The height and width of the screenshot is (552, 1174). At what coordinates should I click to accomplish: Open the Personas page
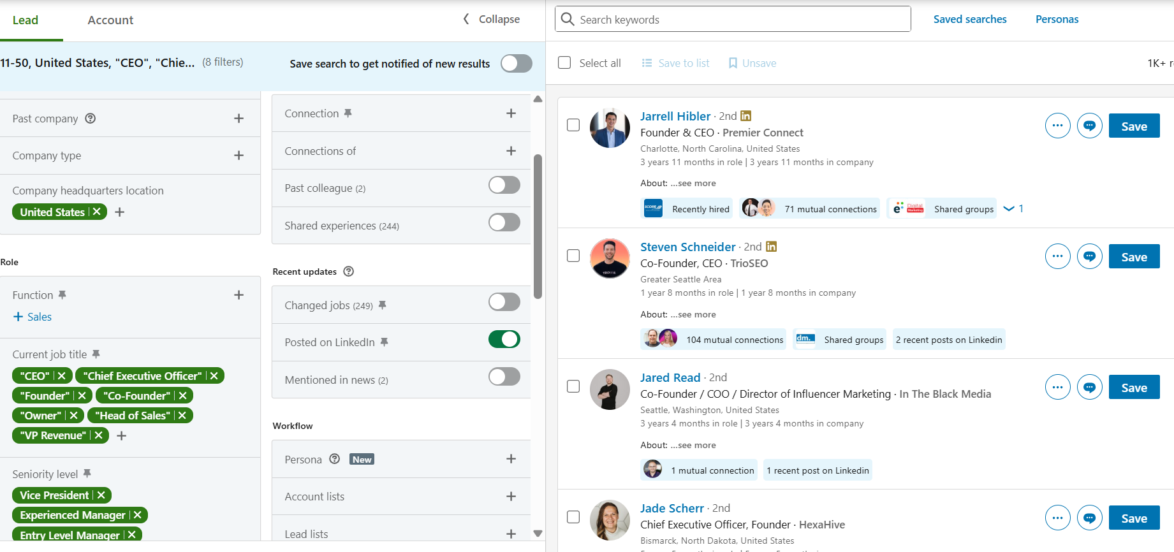(1057, 19)
